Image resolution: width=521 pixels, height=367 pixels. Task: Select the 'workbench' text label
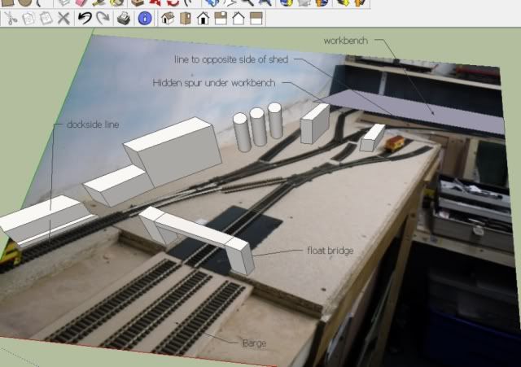pyautogui.click(x=346, y=41)
